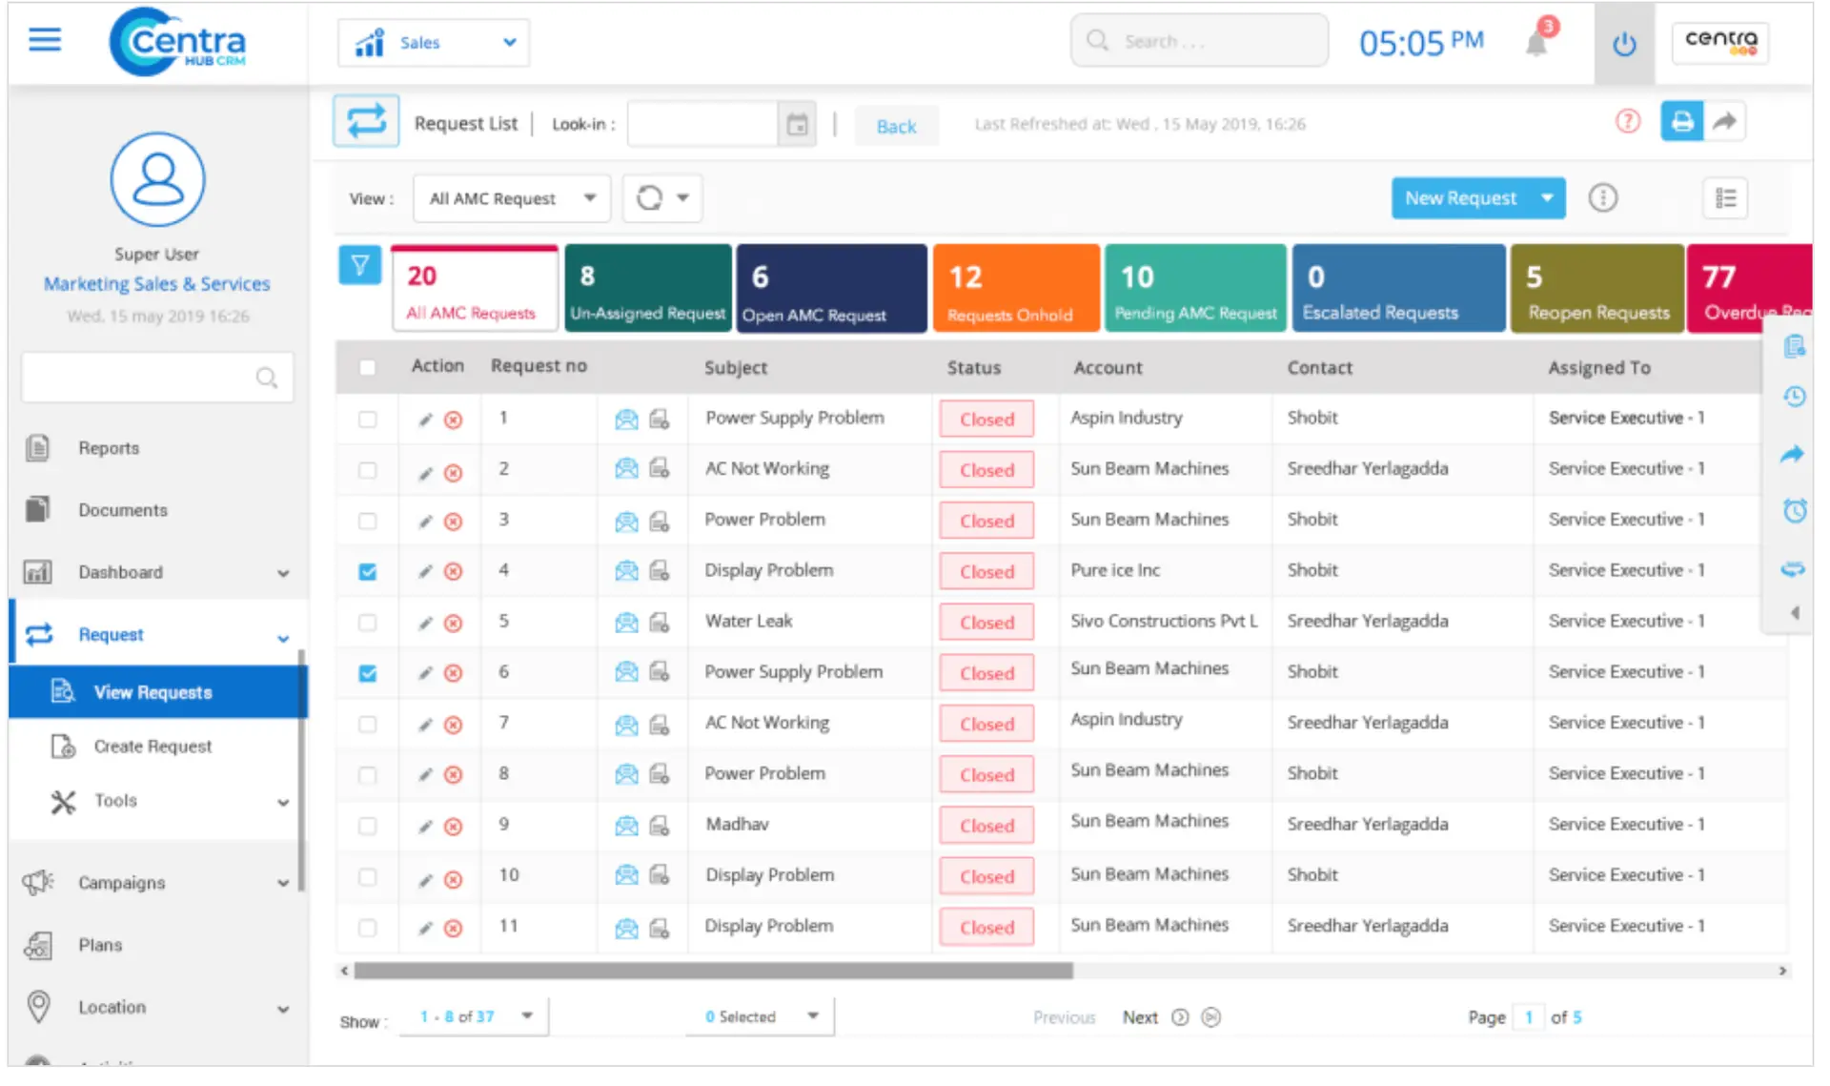Check the checkbox for request 7
The height and width of the screenshot is (1086, 1830).
tap(368, 723)
